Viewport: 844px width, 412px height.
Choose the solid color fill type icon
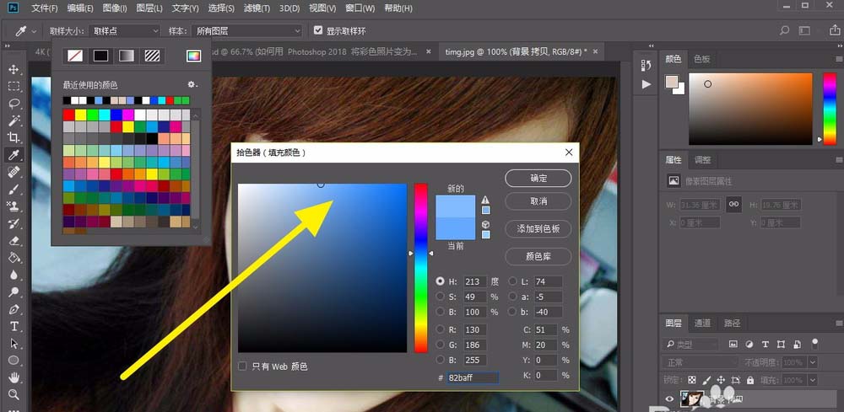[100, 56]
